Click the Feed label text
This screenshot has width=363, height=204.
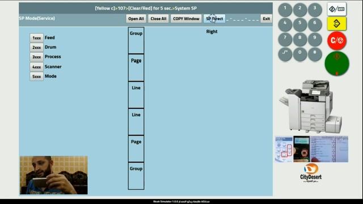pos(50,38)
